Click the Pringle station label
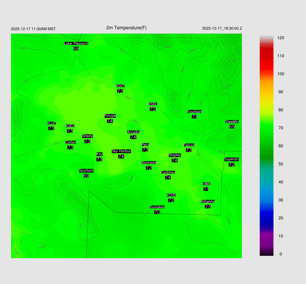 pos(110,116)
